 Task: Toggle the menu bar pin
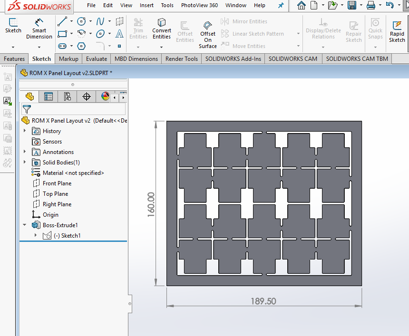(x=281, y=5)
